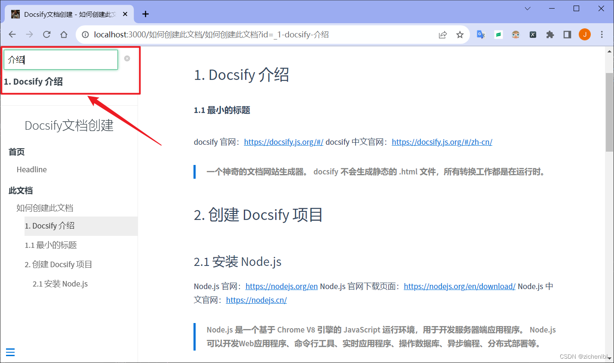Open the Chrome three-dot menu
Image resolution: width=614 pixels, height=363 pixels.
(602, 35)
